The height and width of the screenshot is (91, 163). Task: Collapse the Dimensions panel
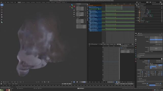point(138,35)
